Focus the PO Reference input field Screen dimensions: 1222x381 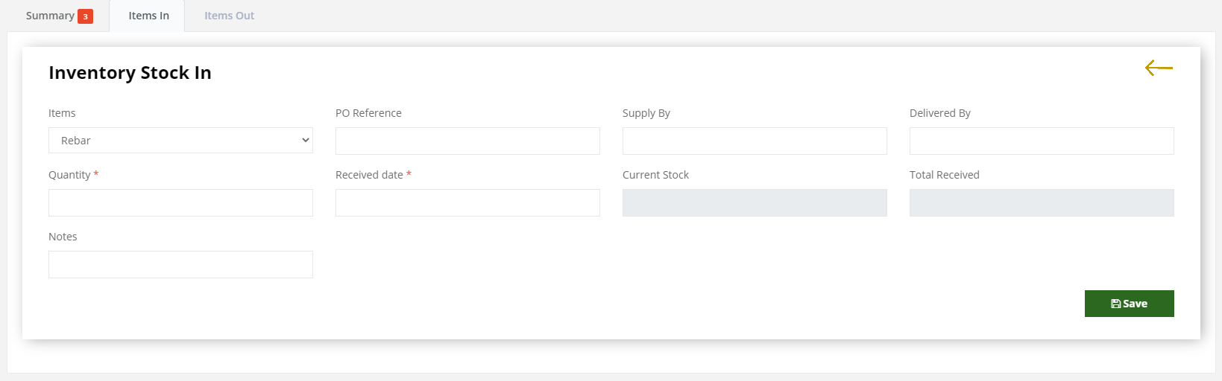pos(467,141)
